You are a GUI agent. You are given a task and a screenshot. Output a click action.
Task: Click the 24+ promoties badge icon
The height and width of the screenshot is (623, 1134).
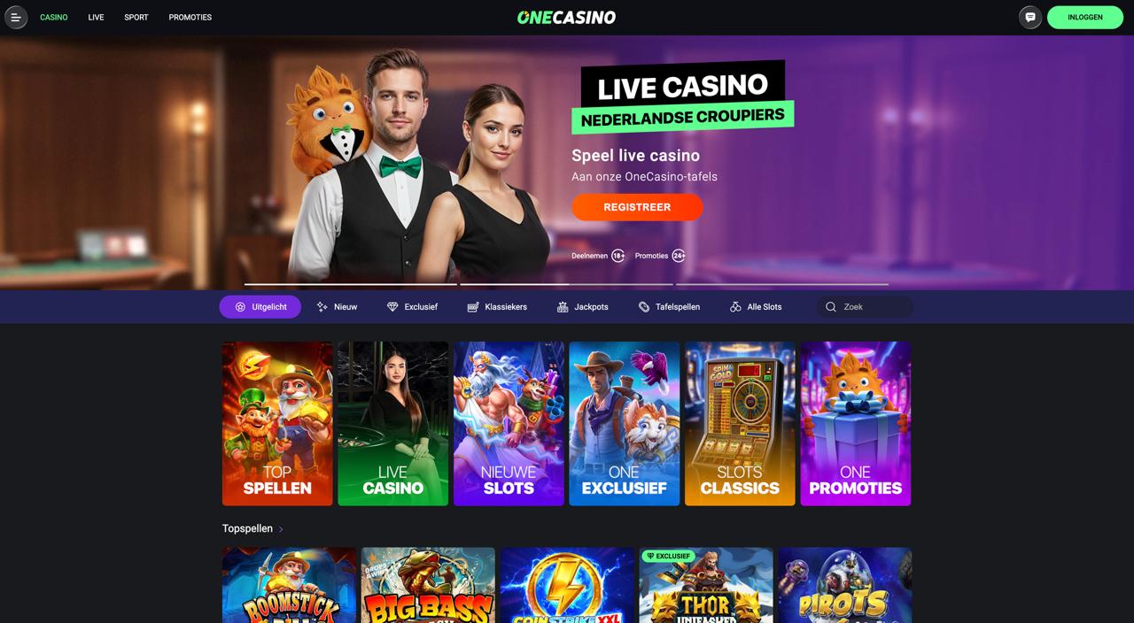pos(679,256)
